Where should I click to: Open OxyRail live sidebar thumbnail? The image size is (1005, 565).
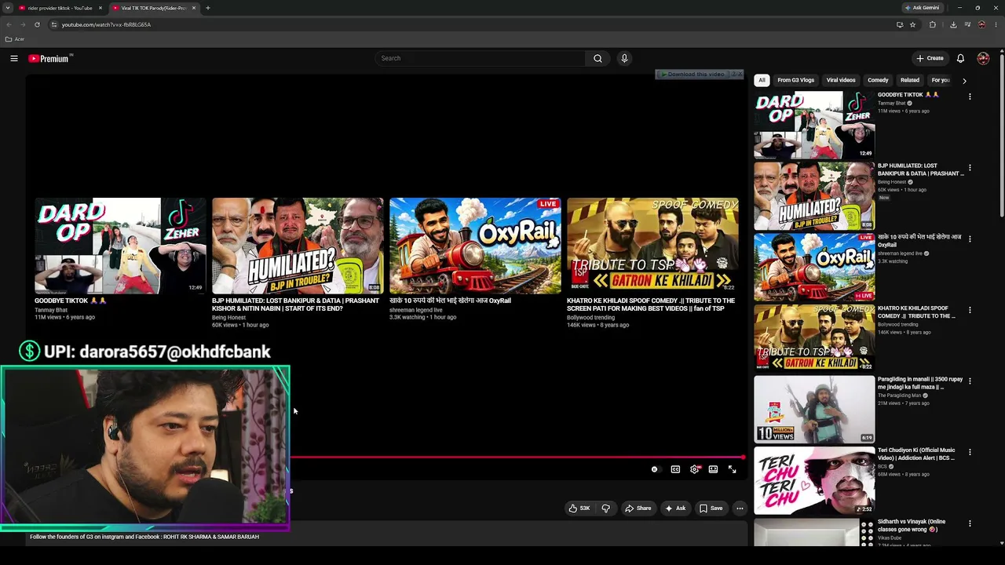[814, 267]
